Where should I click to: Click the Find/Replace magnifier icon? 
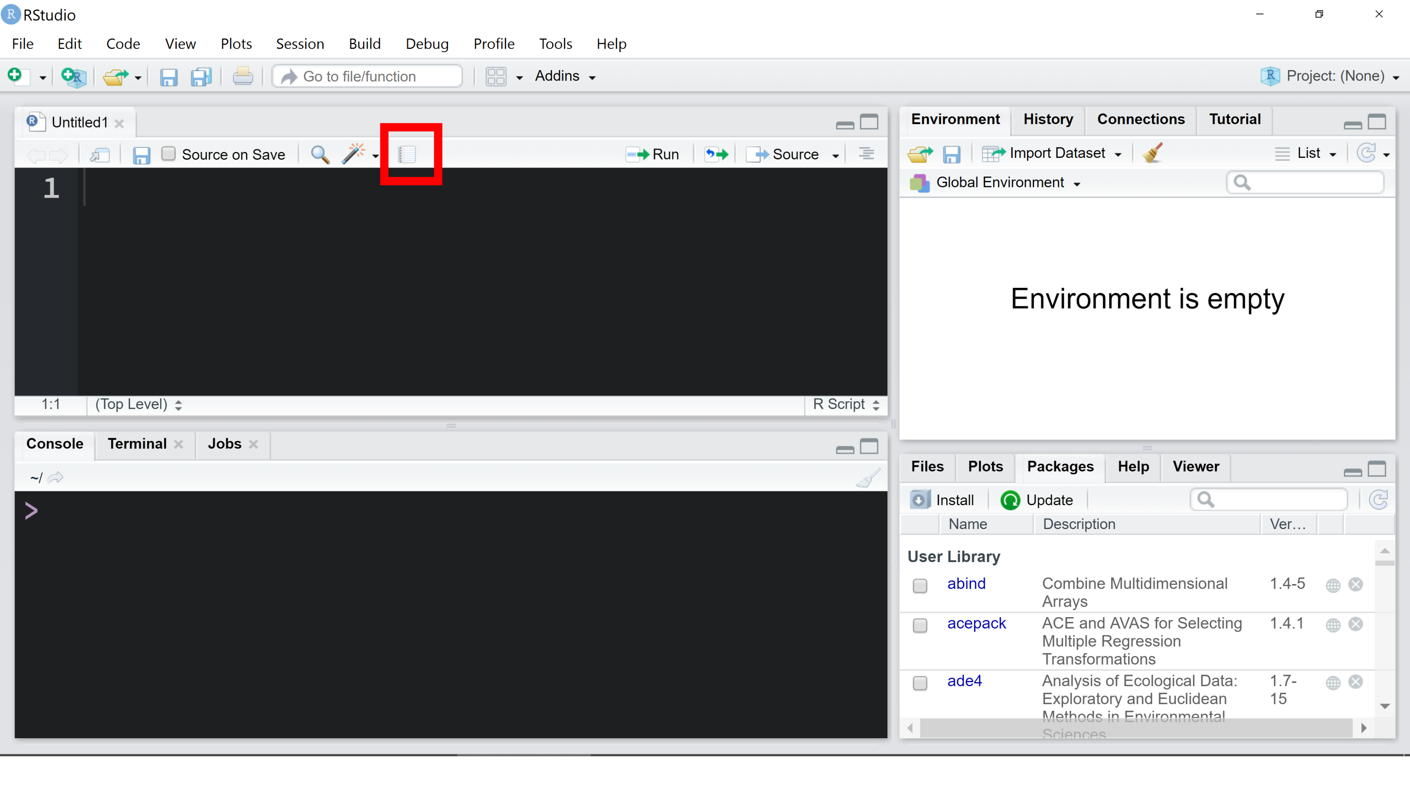click(x=320, y=154)
